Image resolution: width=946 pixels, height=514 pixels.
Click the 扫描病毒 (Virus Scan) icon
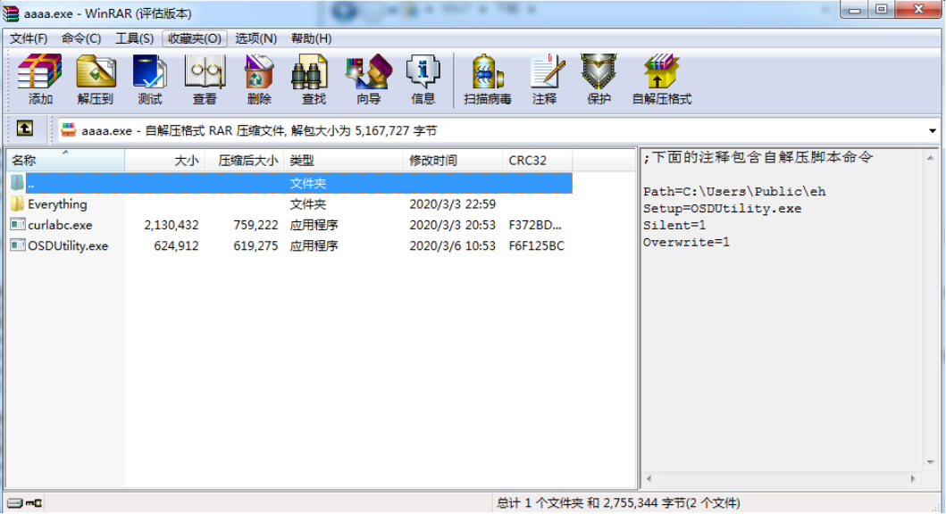488,72
